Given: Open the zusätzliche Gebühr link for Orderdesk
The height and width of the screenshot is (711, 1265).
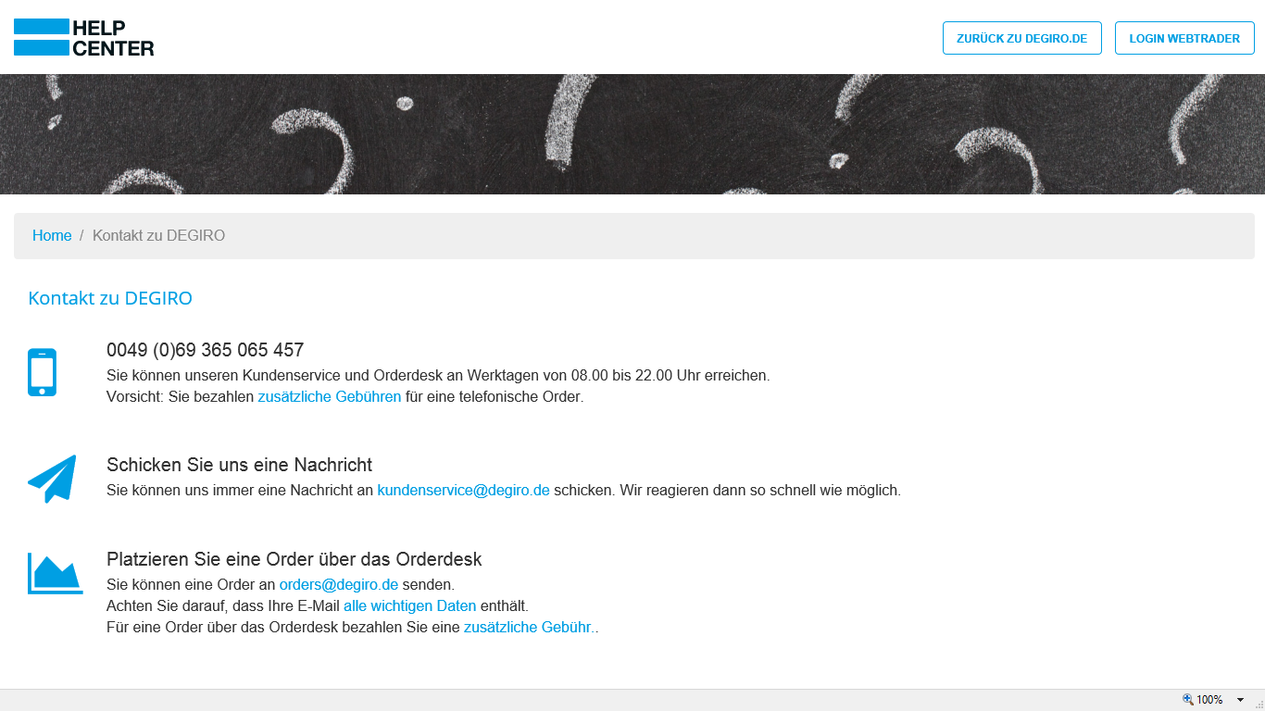Looking at the screenshot, I should point(529,628).
